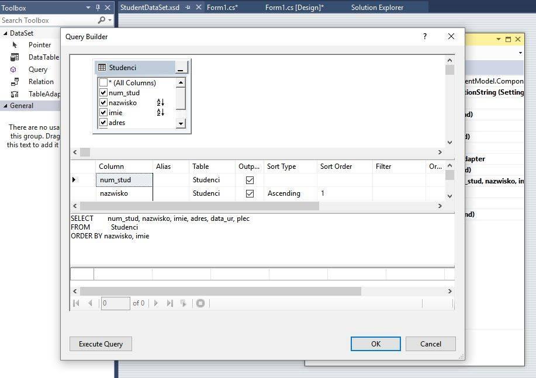This screenshot has height=378, width=536.
Task: Click the add new row navigator icon
Action: (x=184, y=303)
